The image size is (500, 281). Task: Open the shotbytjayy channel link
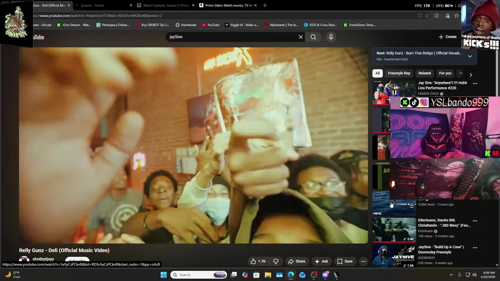(x=43, y=259)
